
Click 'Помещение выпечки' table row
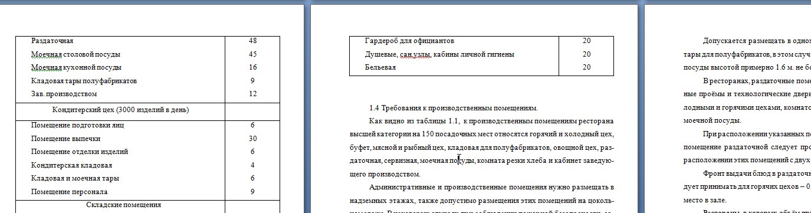tap(148, 139)
